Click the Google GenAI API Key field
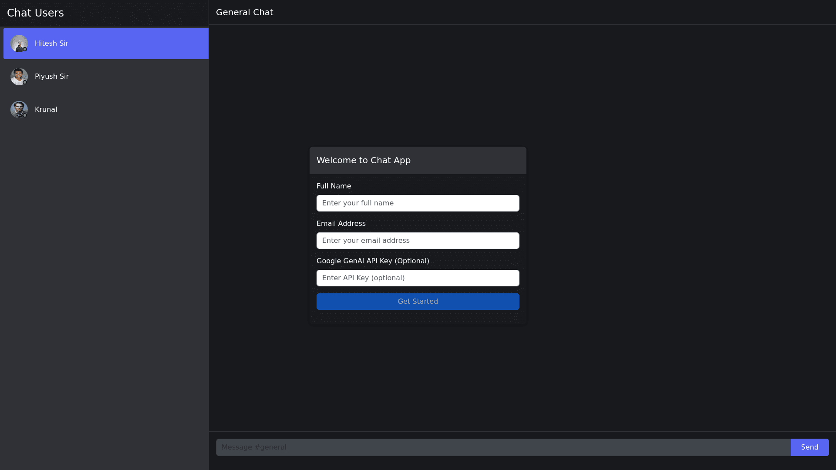836x470 pixels. pos(418,278)
